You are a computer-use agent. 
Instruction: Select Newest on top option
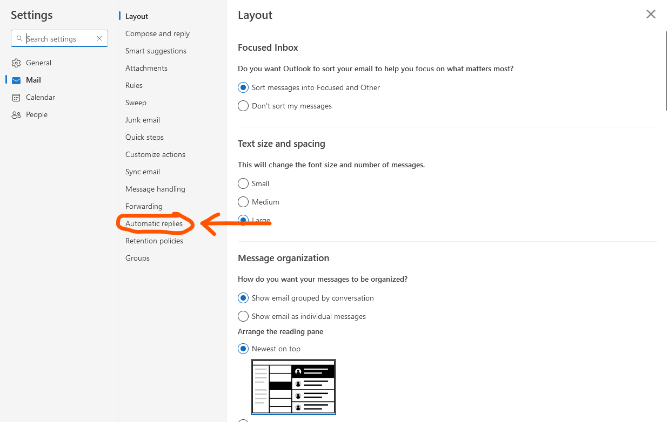[243, 349]
